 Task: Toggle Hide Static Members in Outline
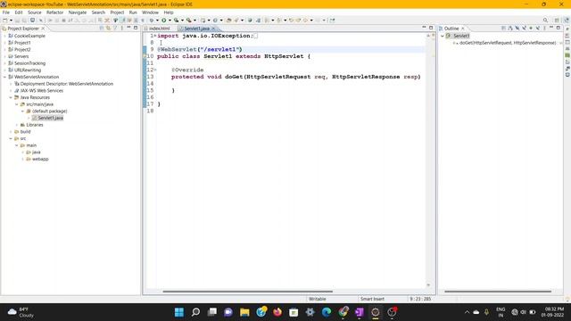click(x=524, y=28)
